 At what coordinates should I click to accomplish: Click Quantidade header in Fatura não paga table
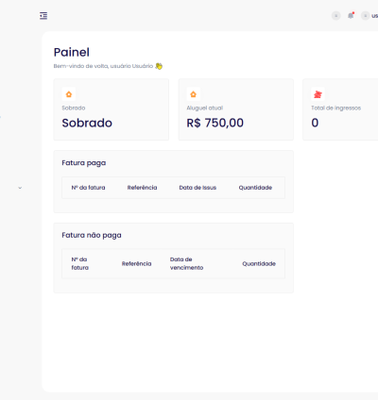pyautogui.click(x=259, y=263)
